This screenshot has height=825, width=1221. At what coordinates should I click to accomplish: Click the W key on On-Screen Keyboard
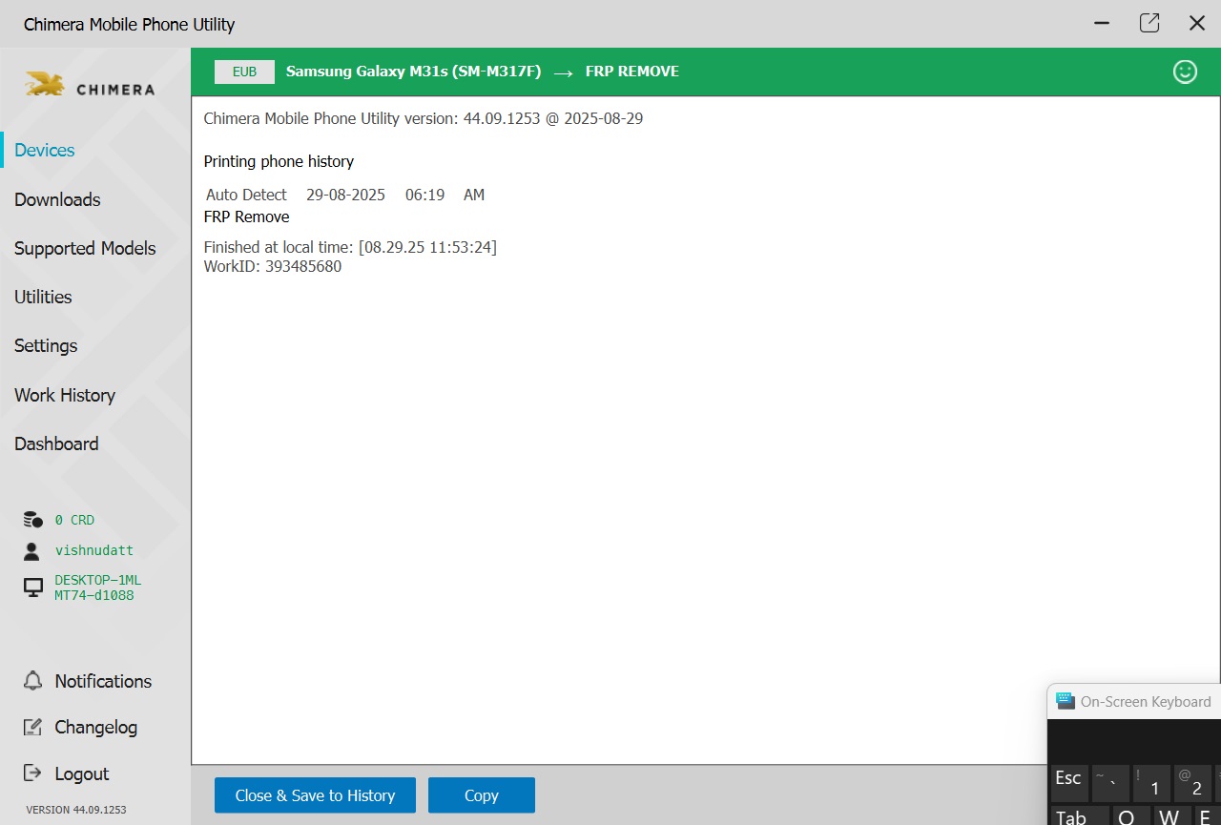tap(1172, 816)
